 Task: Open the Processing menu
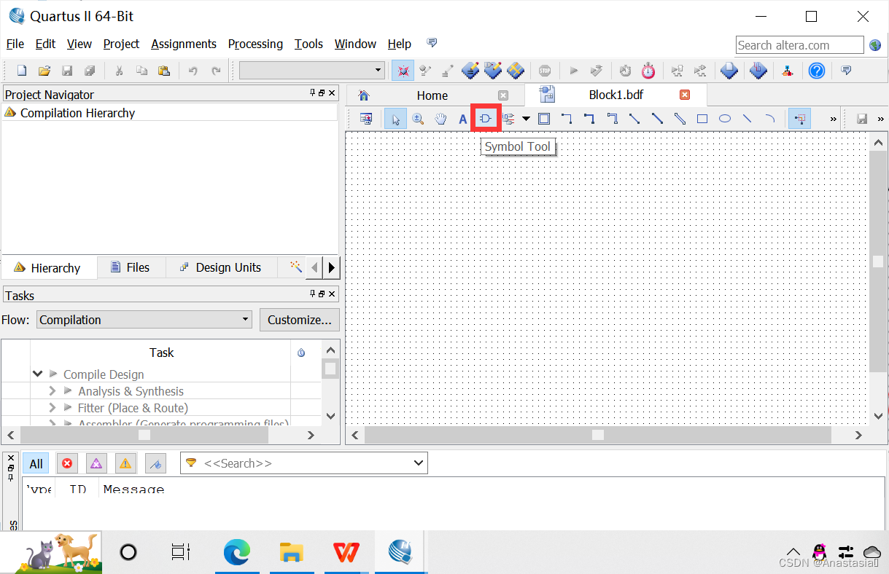click(x=255, y=44)
